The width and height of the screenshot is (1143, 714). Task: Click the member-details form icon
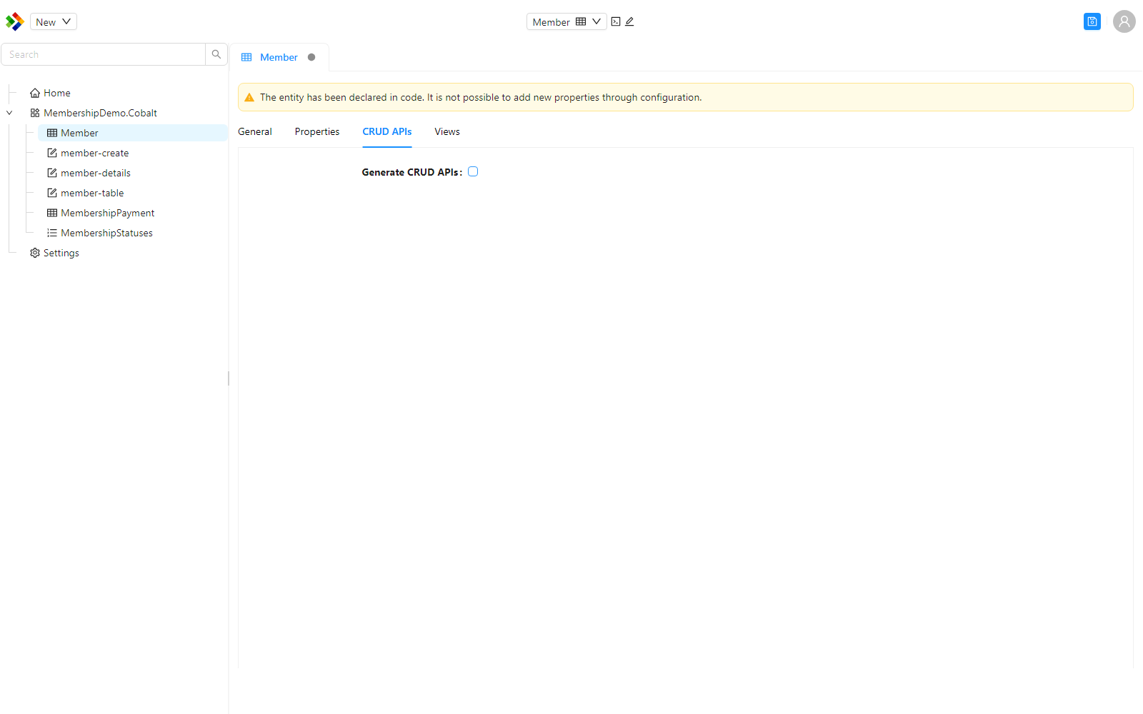click(x=52, y=173)
